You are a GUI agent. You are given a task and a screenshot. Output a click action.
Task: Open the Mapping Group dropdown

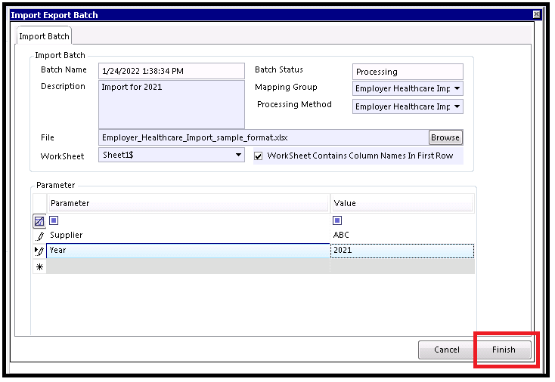pos(457,88)
